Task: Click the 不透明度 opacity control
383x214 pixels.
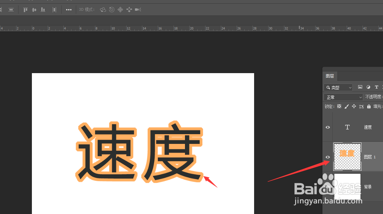Action: [x=373, y=97]
